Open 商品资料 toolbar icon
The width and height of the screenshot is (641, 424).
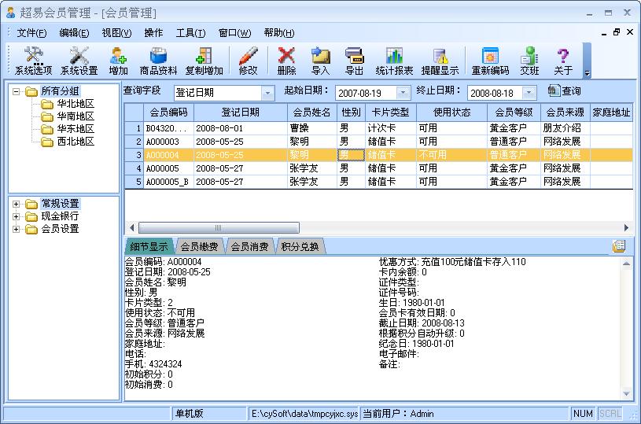coord(158,61)
